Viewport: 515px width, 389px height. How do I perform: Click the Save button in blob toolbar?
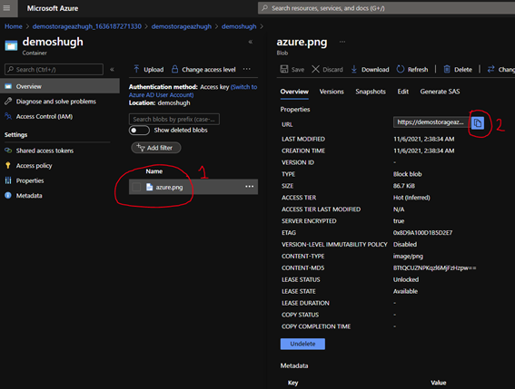coord(292,69)
